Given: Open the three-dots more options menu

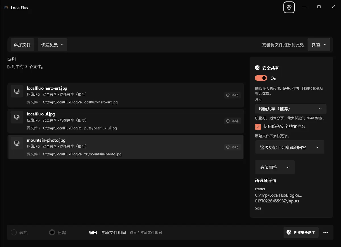Looking at the screenshot, I should 326,233.
